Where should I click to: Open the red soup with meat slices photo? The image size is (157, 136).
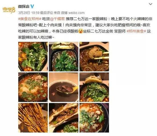(33, 87)
